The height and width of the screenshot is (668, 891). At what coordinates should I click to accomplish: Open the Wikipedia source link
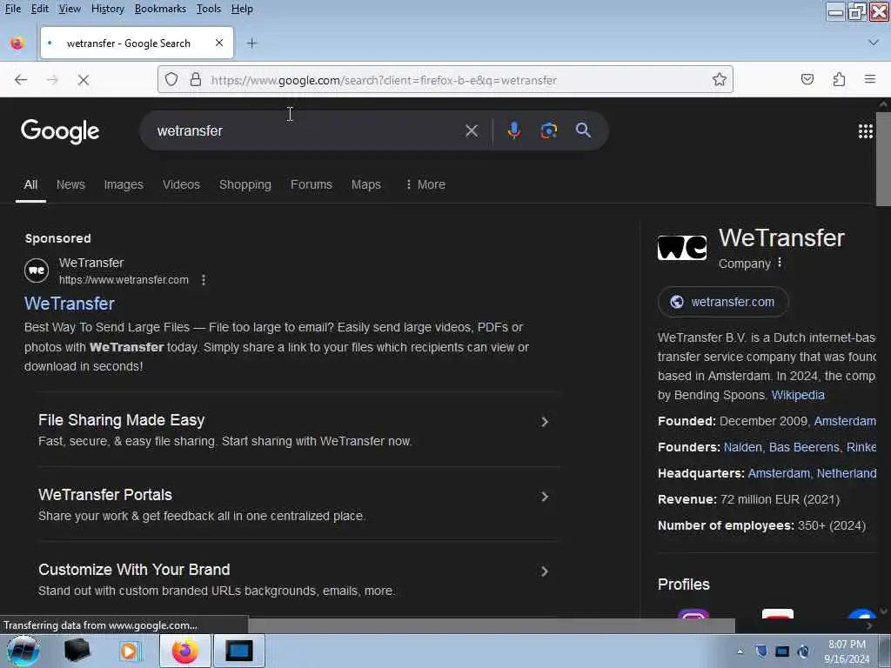click(x=798, y=395)
